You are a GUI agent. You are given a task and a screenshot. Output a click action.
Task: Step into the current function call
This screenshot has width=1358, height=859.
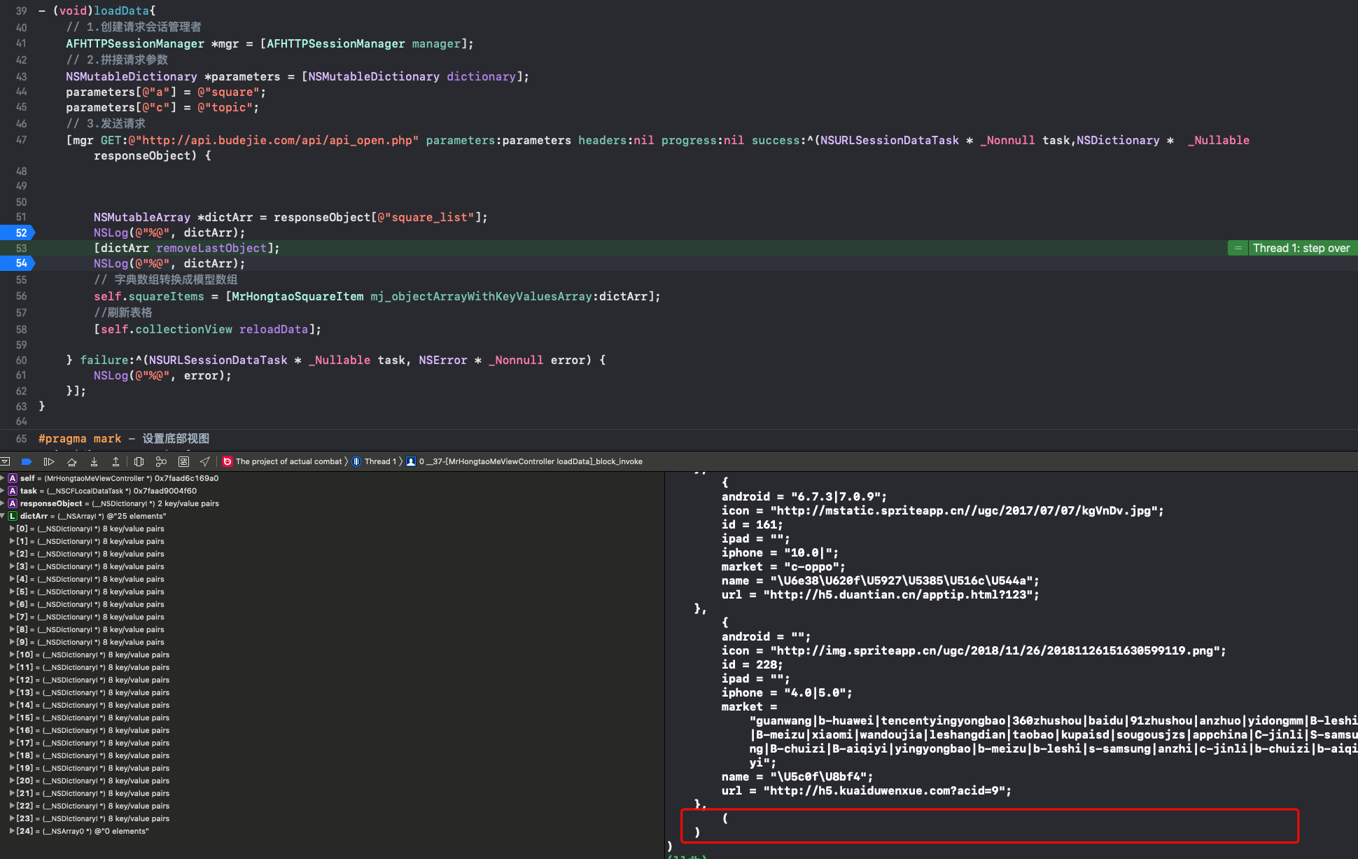tap(94, 461)
